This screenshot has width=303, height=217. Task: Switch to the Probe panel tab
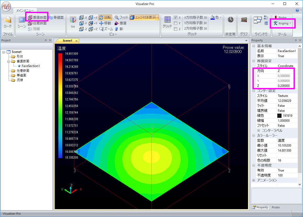(276, 207)
